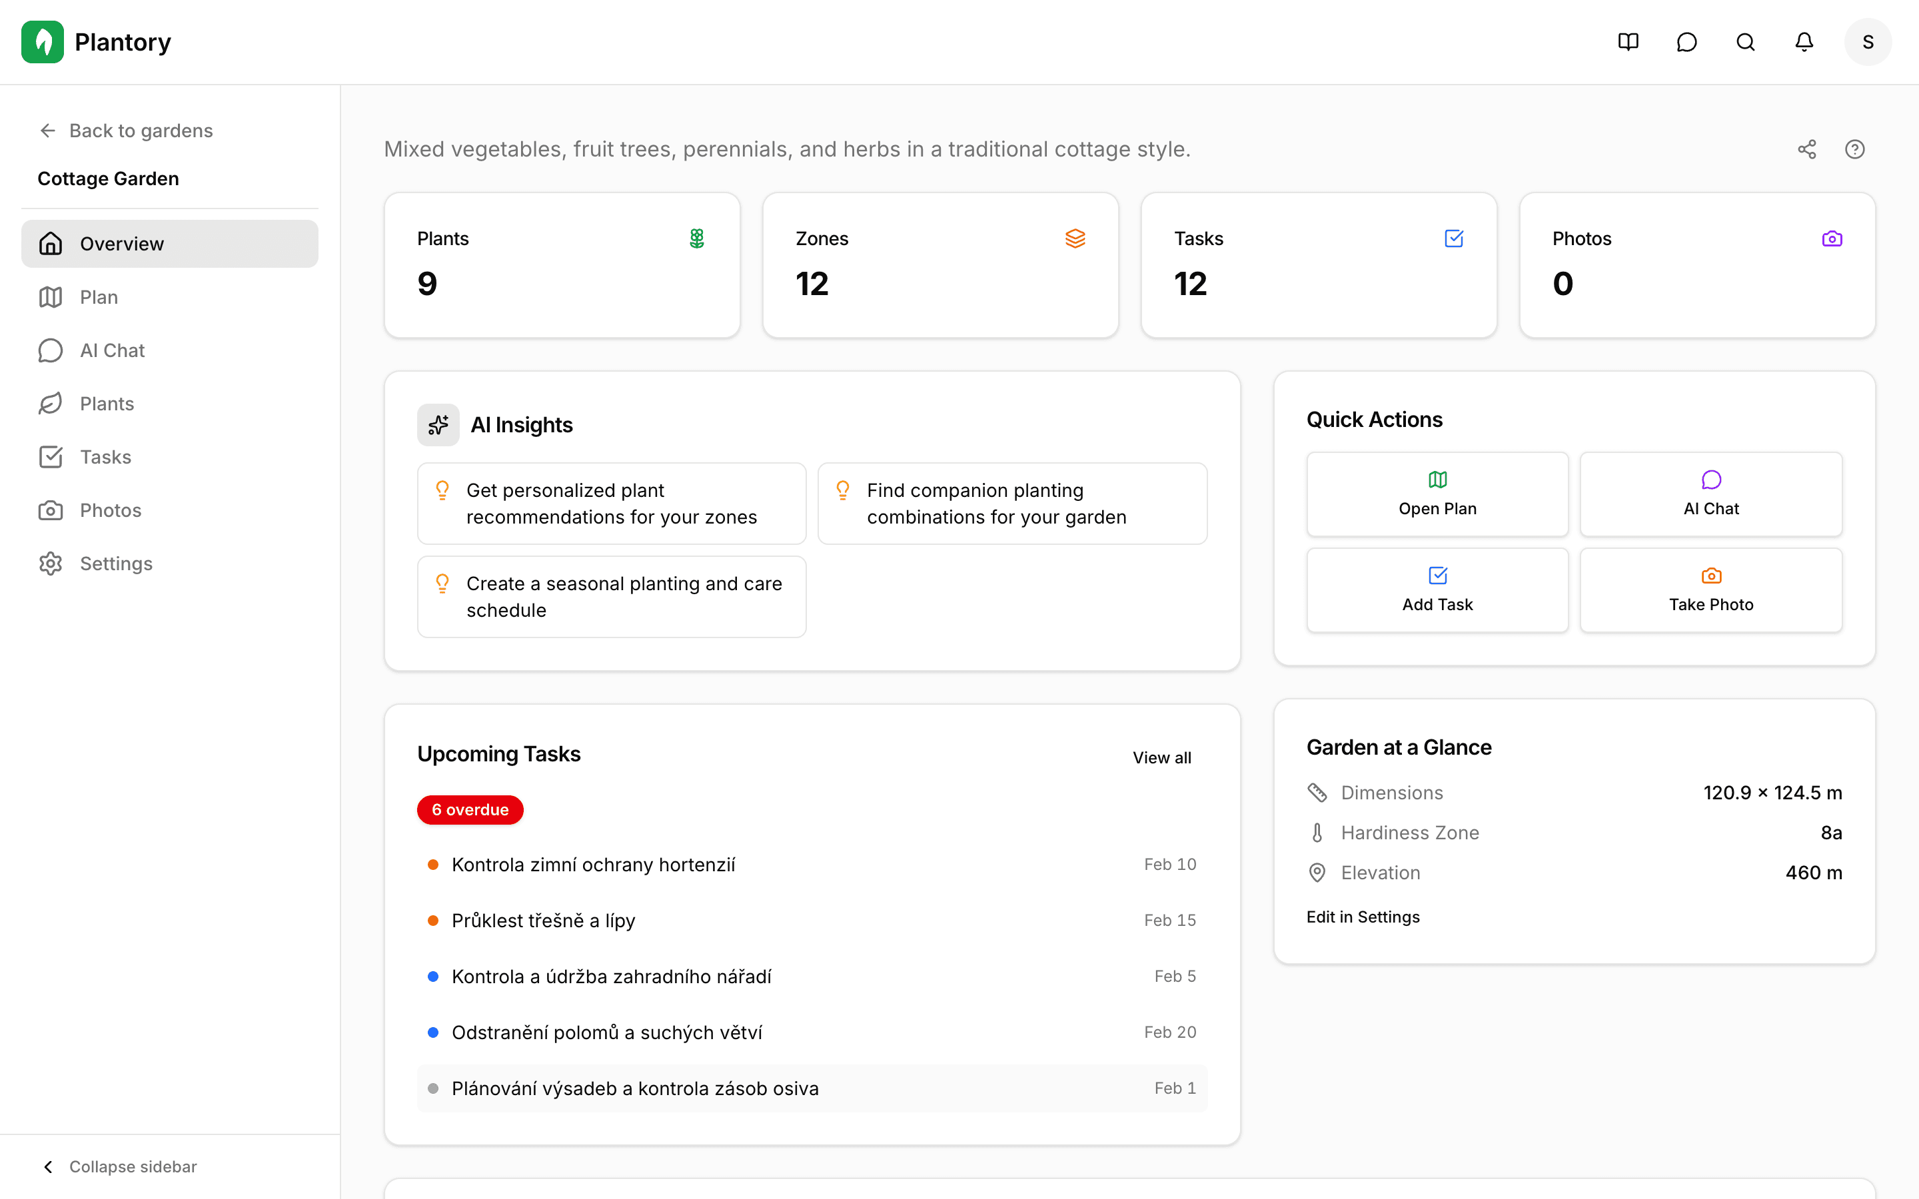Click the Take Photo quick action

coord(1710,590)
